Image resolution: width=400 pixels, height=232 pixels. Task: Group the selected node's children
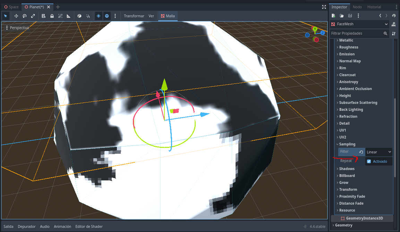point(60,16)
